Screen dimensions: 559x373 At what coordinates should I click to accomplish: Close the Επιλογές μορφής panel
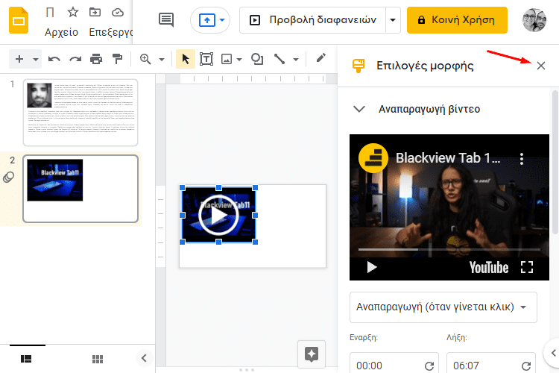[x=541, y=66]
